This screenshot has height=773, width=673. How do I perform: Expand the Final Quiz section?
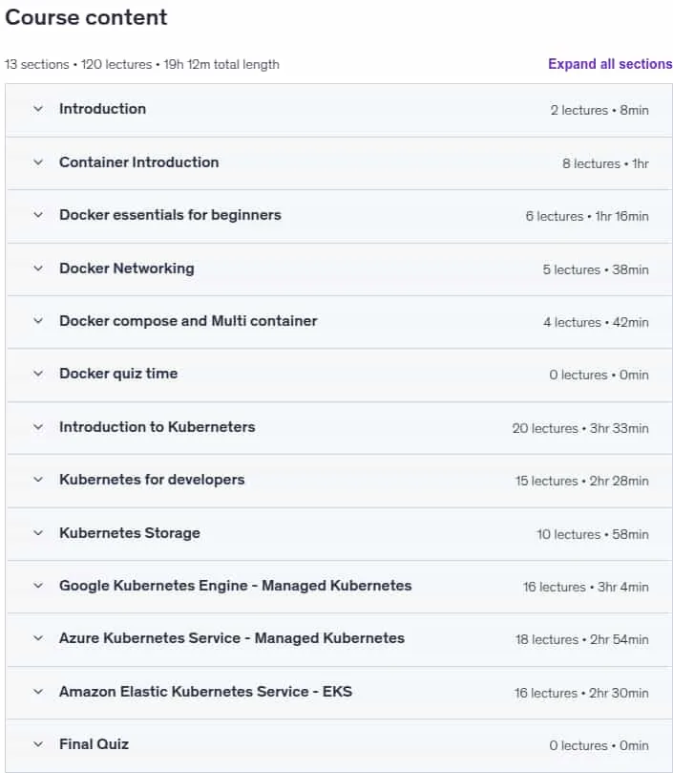click(x=339, y=745)
